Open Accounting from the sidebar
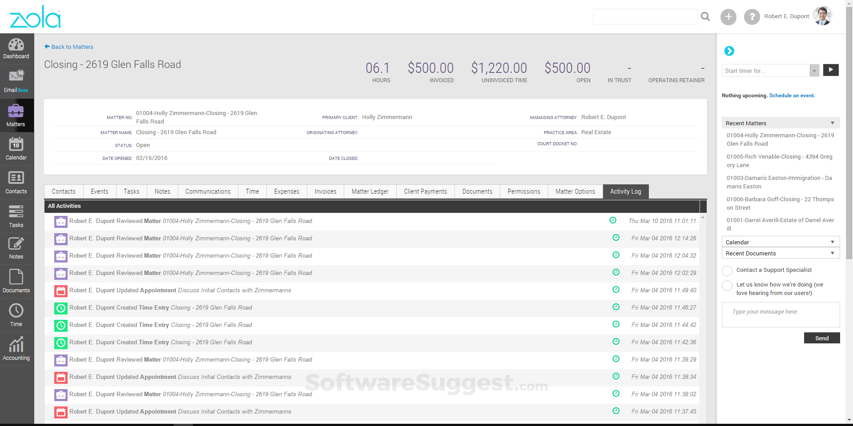Screen dimensions: 853x426 (16, 348)
